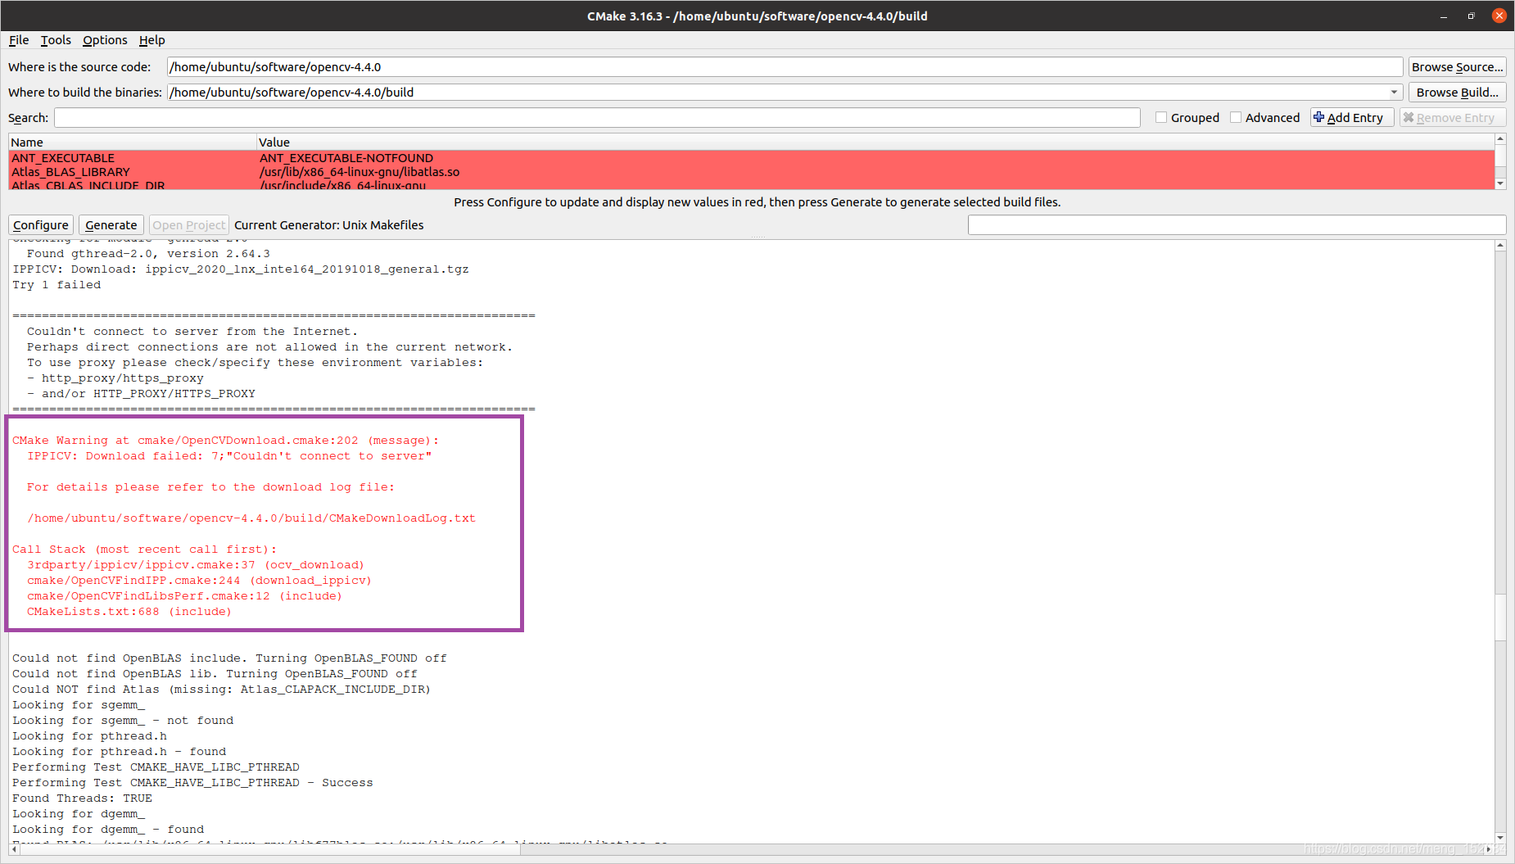The height and width of the screenshot is (864, 1515).
Task: Click the 'cmake/OpenCVFindIPP.cmake:244' call stack line
Action: 199,581
